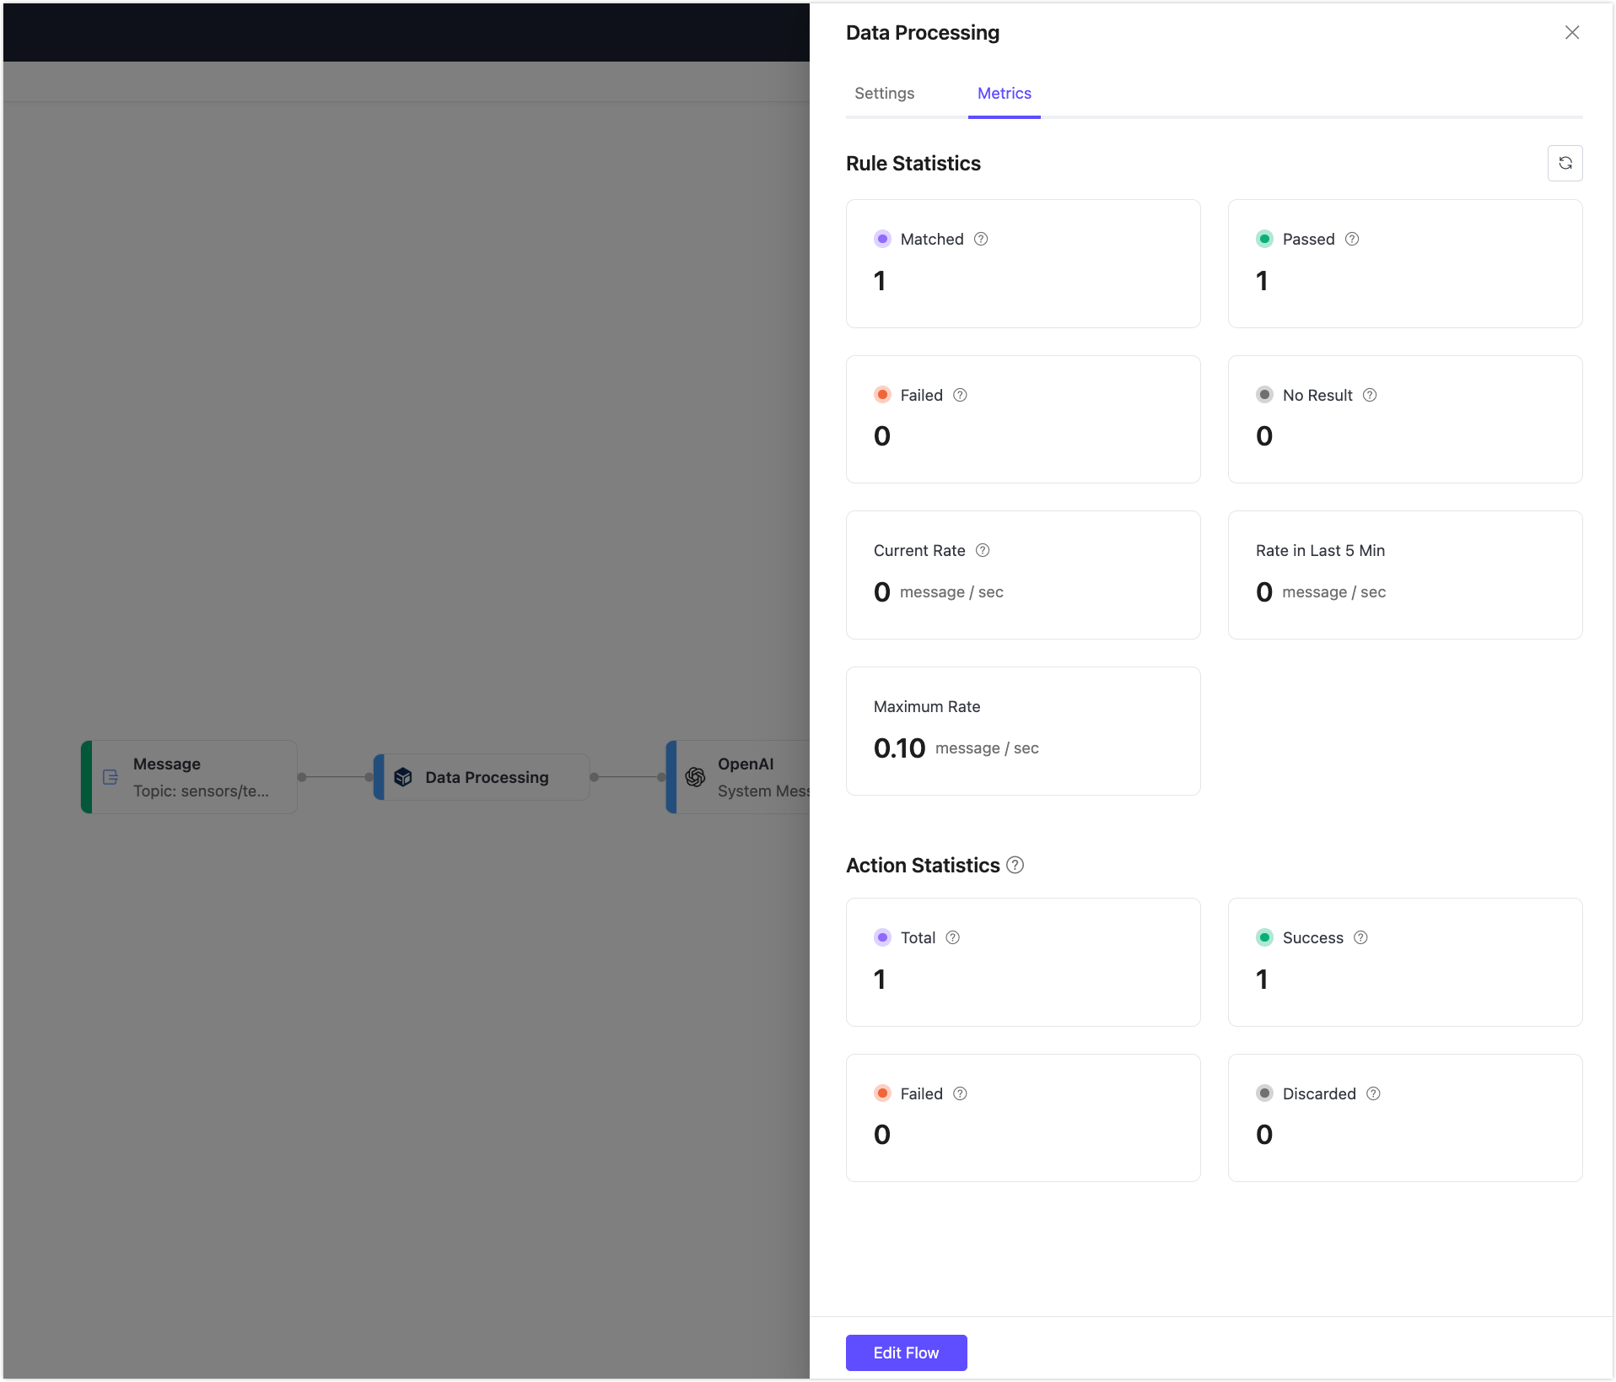Click the help icon next to Matched
The height and width of the screenshot is (1382, 1616).
click(980, 239)
